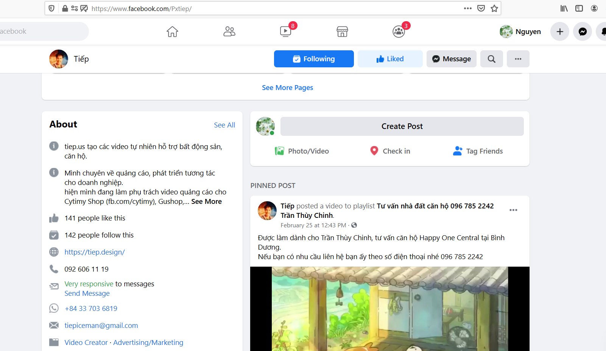Open the Video Creator category link
The image size is (606, 351).
[x=86, y=342]
